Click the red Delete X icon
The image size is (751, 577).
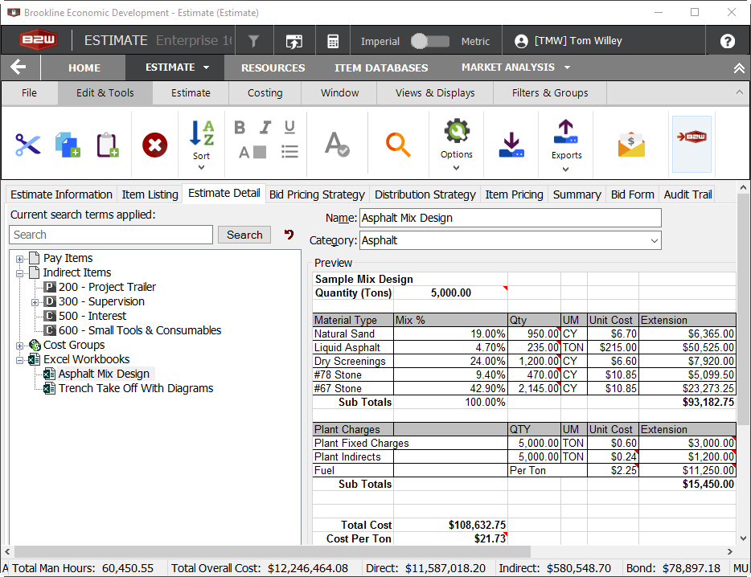[154, 145]
